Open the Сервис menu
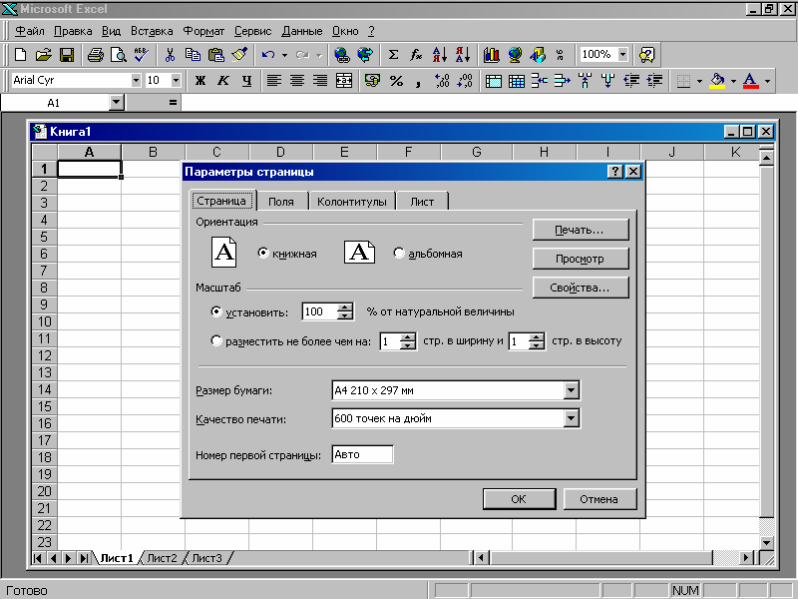This screenshot has height=599, width=798. (252, 31)
